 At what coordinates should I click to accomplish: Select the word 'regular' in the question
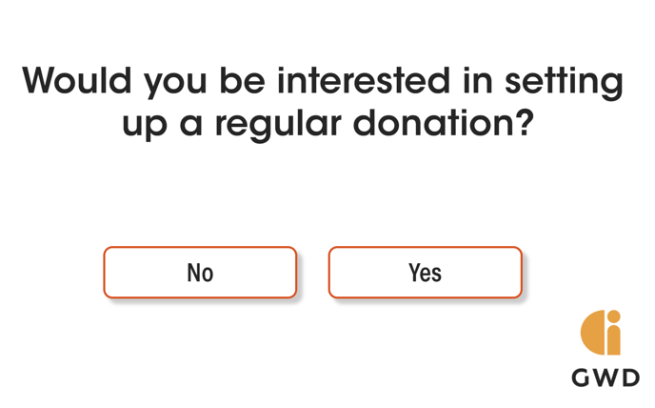coord(278,126)
